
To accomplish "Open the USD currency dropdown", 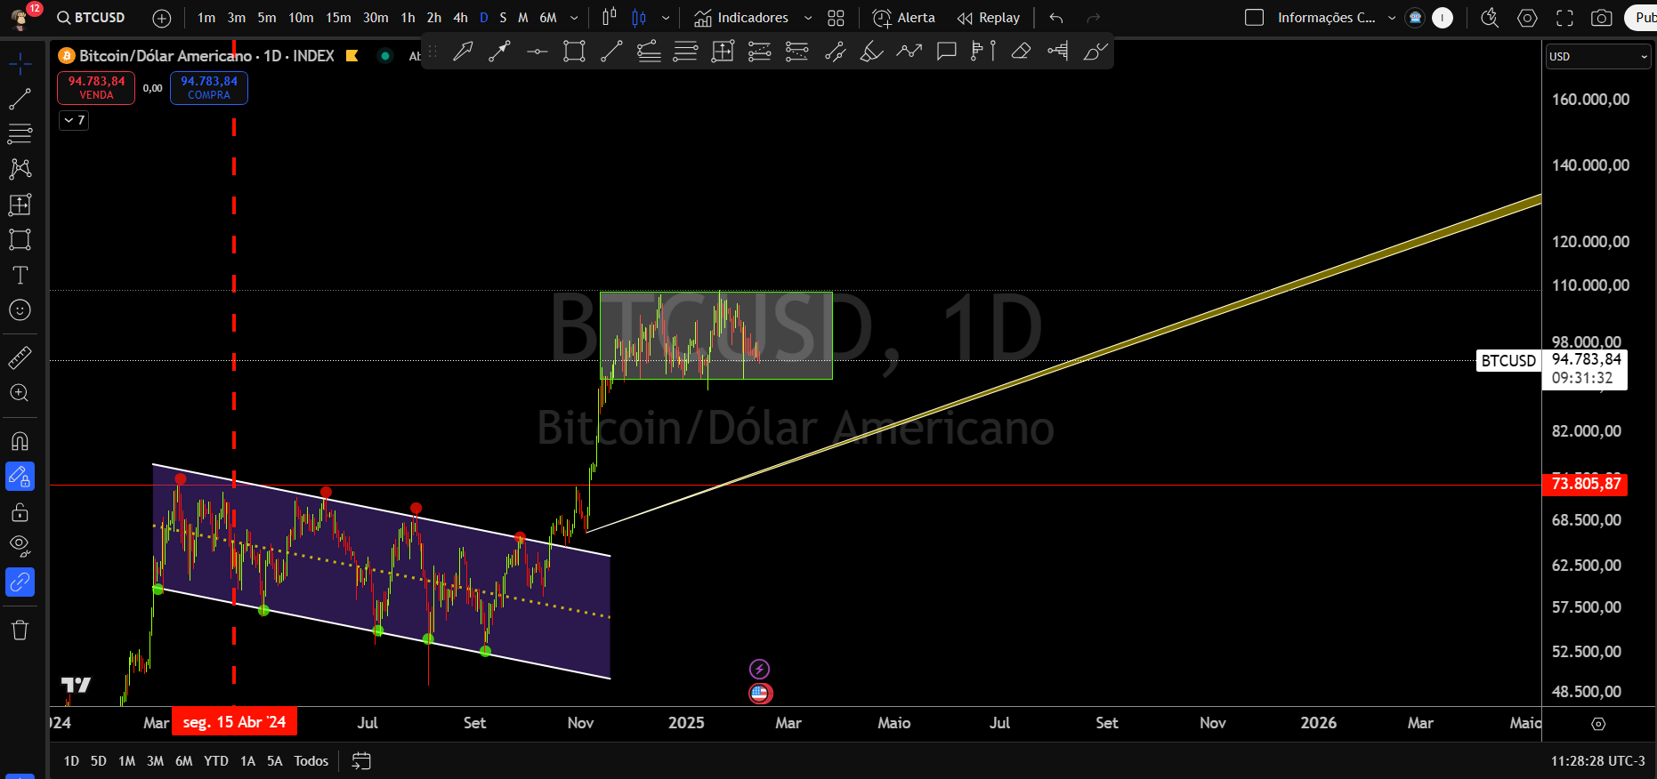I will coord(1598,56).
